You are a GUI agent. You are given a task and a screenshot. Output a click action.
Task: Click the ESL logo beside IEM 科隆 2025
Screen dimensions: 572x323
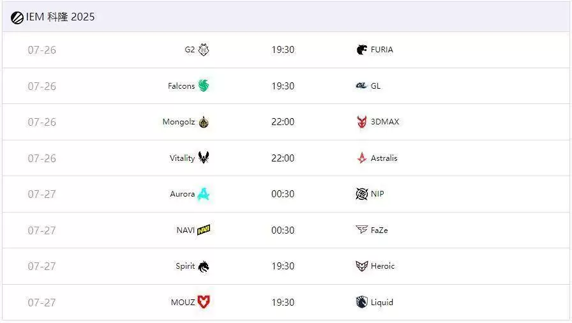click(17, 18)
